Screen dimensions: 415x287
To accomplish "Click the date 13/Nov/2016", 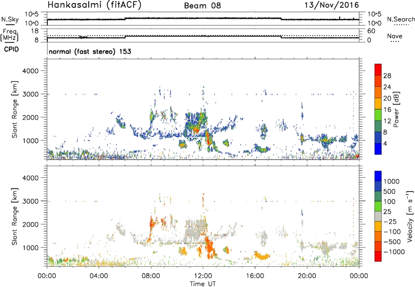I will tap(331, 5).
